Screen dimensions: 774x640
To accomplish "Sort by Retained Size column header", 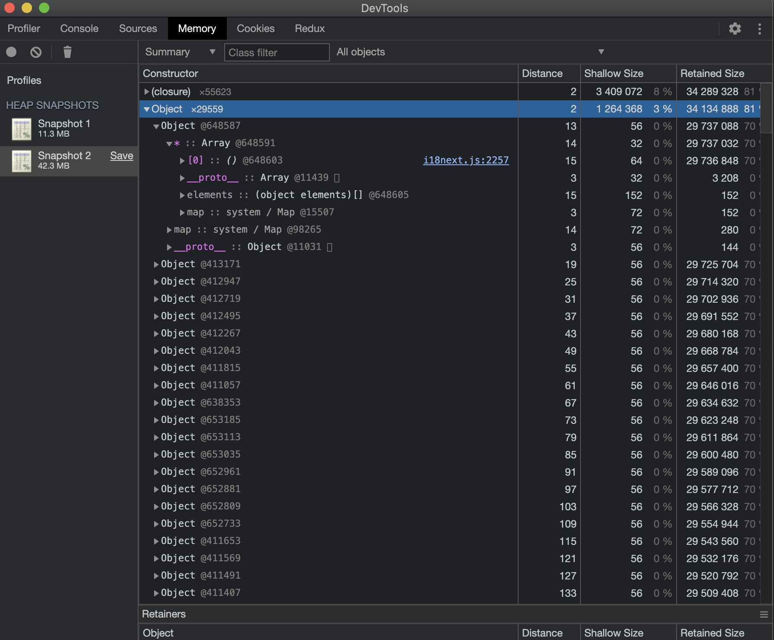I will point(724,74).
